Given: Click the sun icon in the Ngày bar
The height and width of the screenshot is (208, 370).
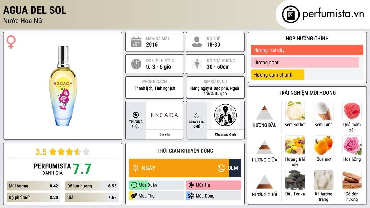Looking at the screenshot, I should pyautogui.click(x=135, y=168).
